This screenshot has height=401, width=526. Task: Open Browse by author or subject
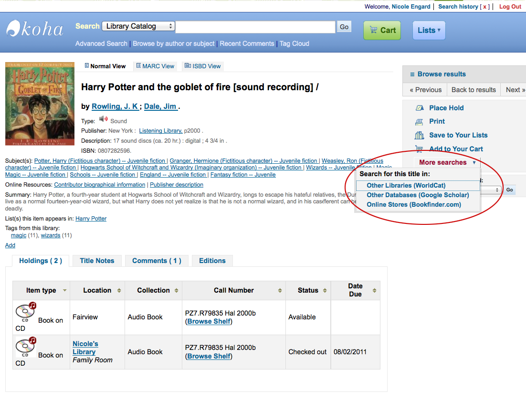(173, 43)
